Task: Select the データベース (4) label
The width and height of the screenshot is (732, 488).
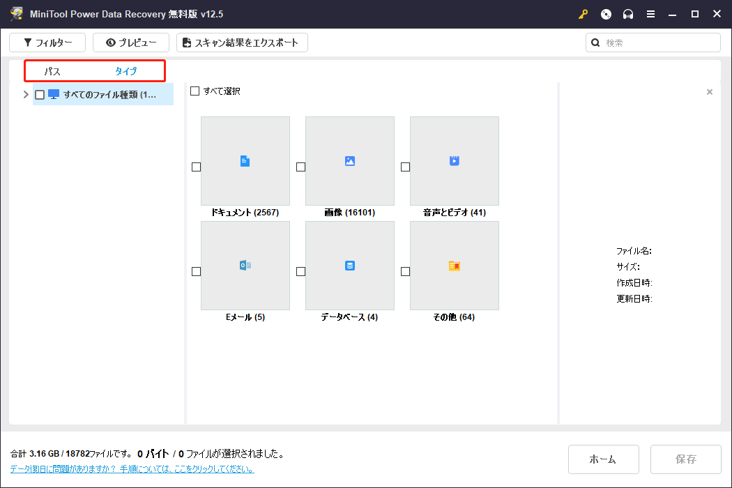Action: pos(350,317)
